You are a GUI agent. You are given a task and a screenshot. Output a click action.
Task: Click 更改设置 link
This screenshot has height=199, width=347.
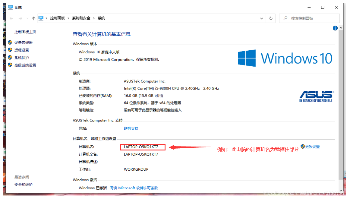312,147
